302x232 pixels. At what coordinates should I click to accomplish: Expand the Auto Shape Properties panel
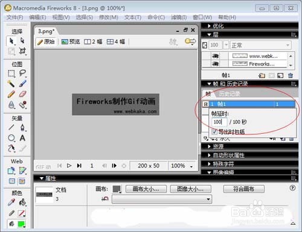tap(209, 155)
